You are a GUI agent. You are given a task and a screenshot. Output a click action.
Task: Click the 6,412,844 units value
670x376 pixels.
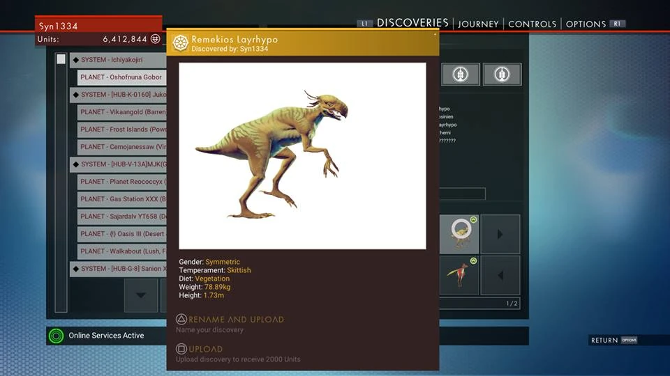125,39
